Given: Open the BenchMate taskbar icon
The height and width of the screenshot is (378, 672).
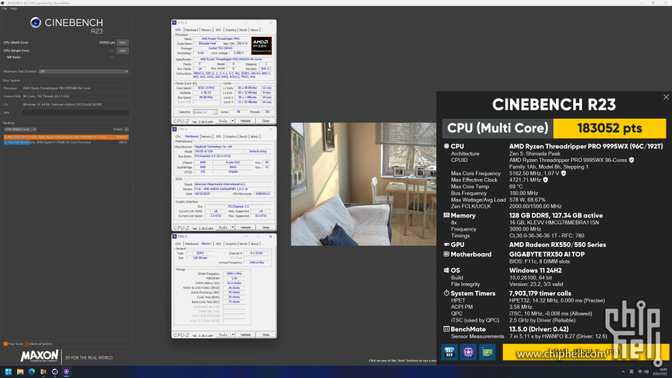Looking at the screenshot, I should tap(43, 372).
